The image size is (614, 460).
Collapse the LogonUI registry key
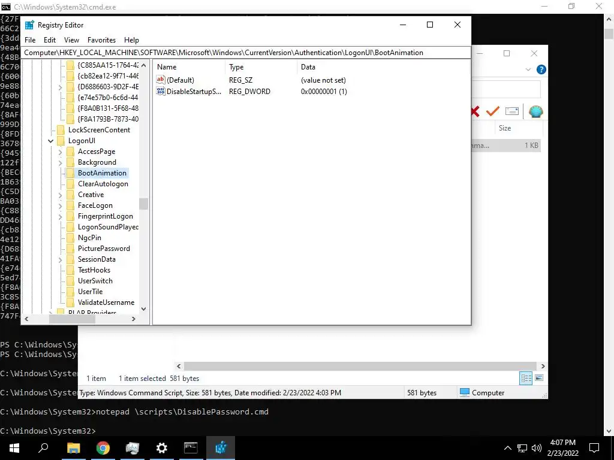tap(50, 141)
